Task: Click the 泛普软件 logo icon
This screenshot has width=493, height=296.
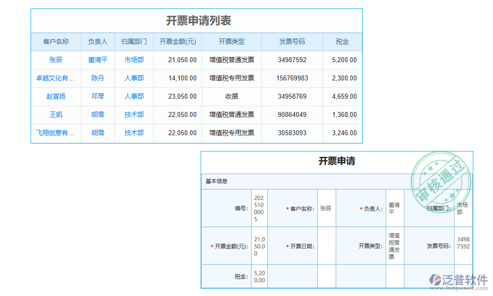Action: [x=435, y=280]
